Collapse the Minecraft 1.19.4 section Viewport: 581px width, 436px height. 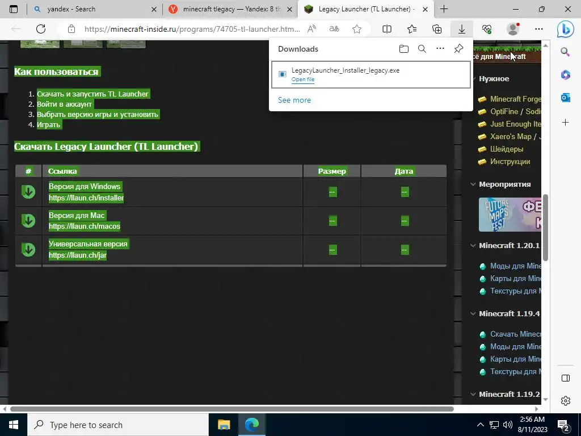(x=473, y=313)
